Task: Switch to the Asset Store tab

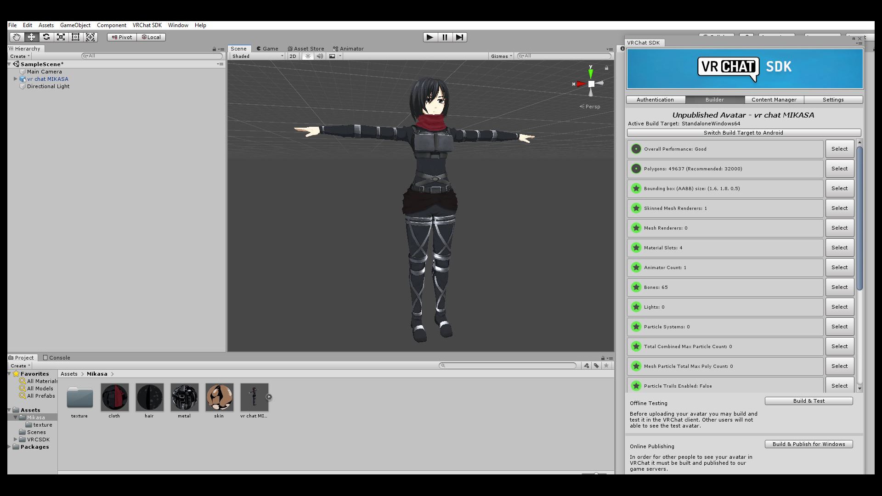Action: point(306,49)
